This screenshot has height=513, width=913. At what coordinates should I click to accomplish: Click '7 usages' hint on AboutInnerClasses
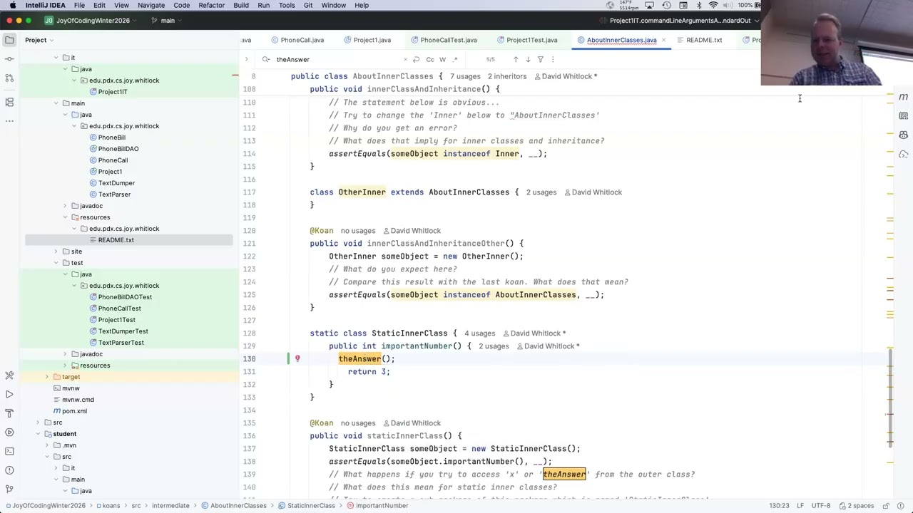tap(465, 76)
